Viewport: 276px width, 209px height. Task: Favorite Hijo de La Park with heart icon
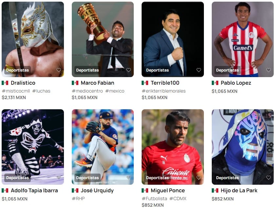pyautogui.click(x=268, y=178)
